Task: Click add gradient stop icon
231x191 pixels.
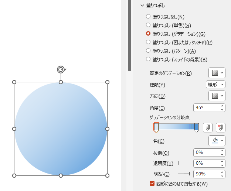Action: coord(208,127)
